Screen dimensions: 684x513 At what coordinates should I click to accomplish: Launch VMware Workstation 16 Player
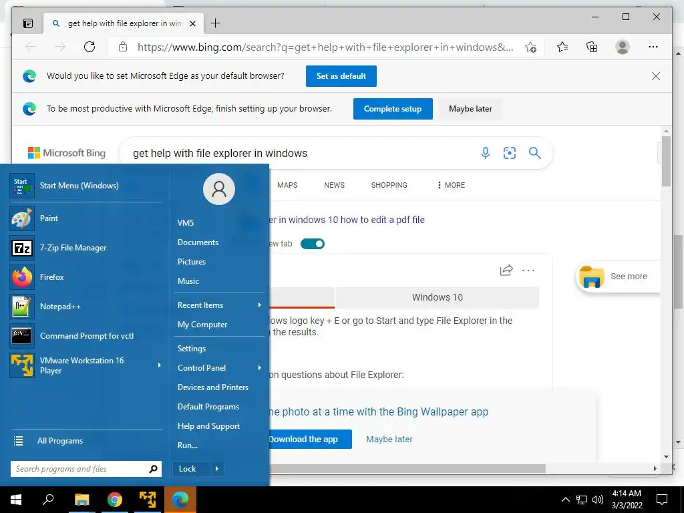(x=81, y=365)
